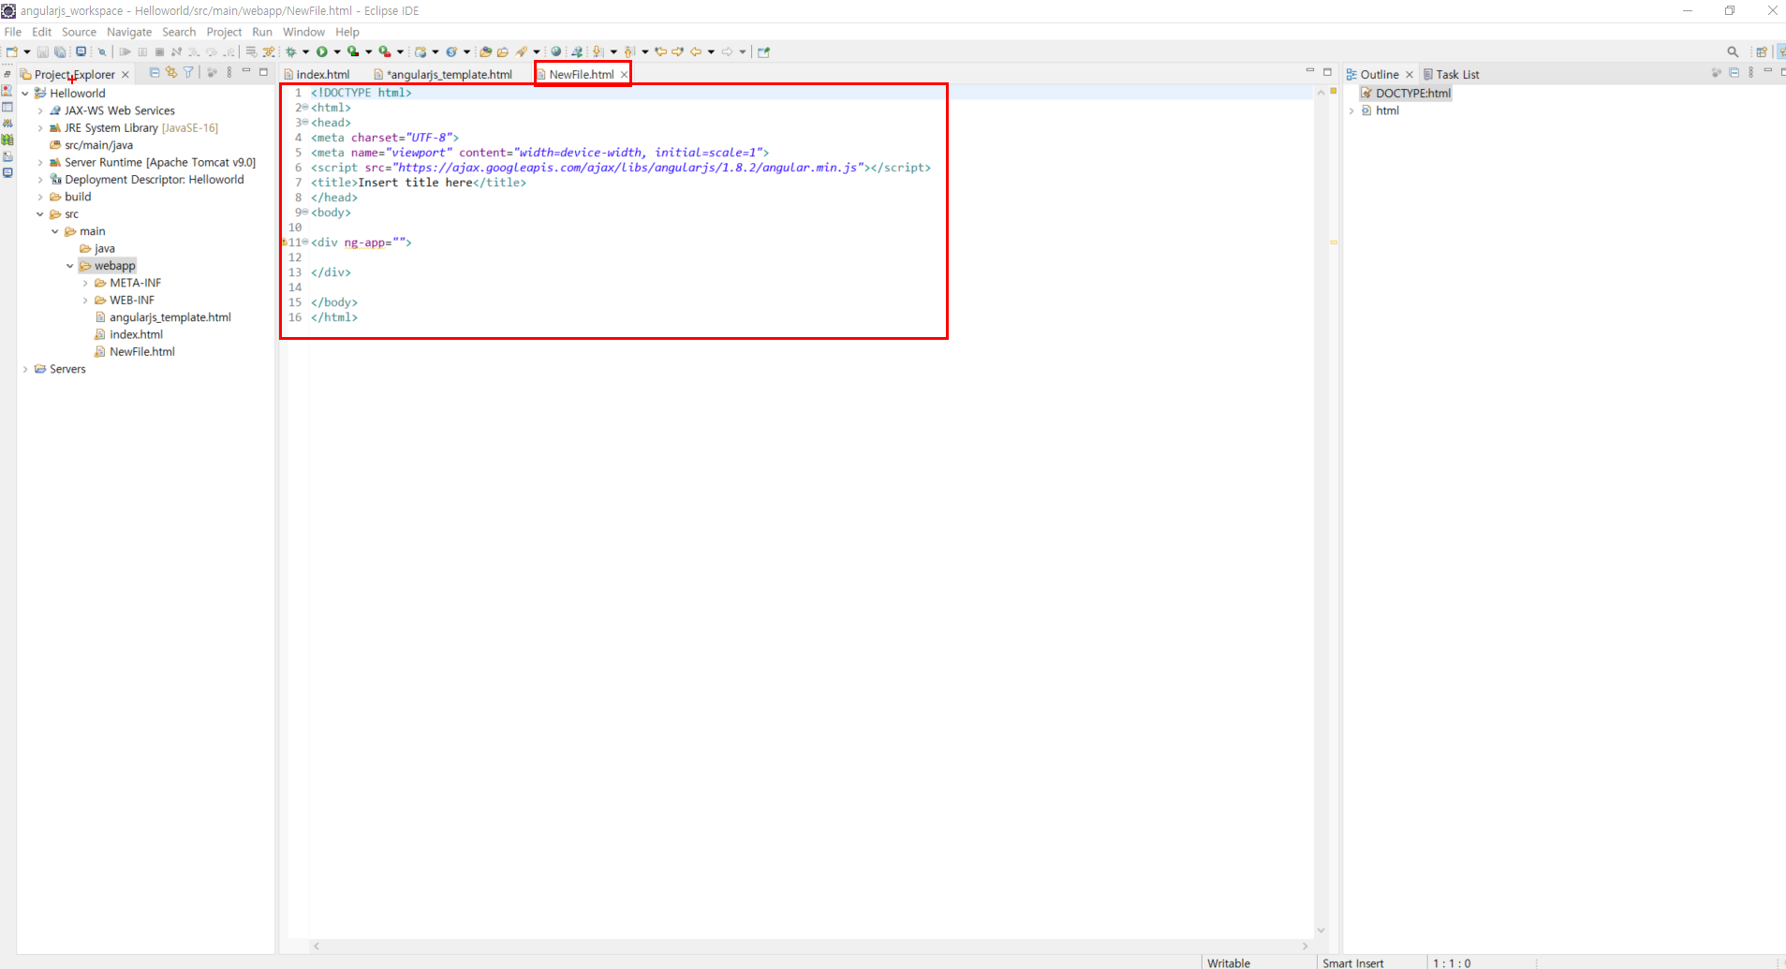1786x969 pixels.
Task: Switch to the angularjs_template.html editor tab
Action: click(443, 74)
